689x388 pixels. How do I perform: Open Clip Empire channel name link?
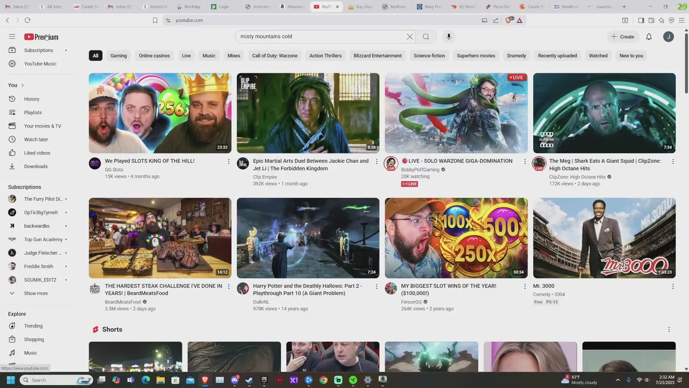pos(265,177)
